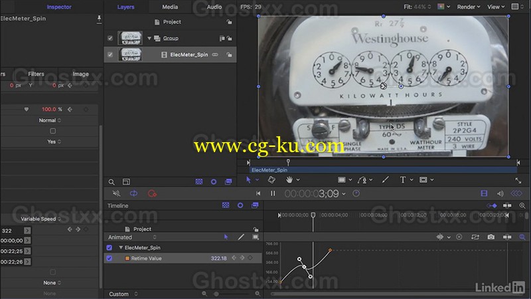Take curve snapshot with camera icon
This screenshot has width=531, height=299.
tap(491, 237)
